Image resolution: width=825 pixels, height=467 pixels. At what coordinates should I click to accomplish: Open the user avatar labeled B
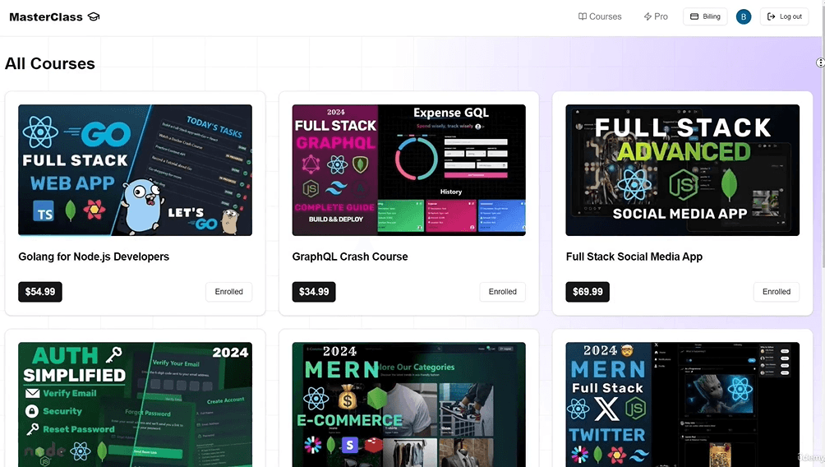(744, 16)
